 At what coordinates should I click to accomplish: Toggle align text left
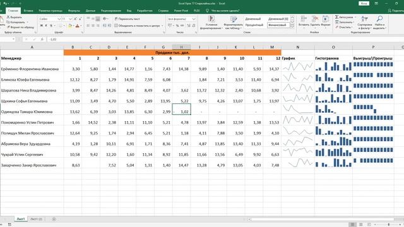pyautogui.click(x=88, y=25)
